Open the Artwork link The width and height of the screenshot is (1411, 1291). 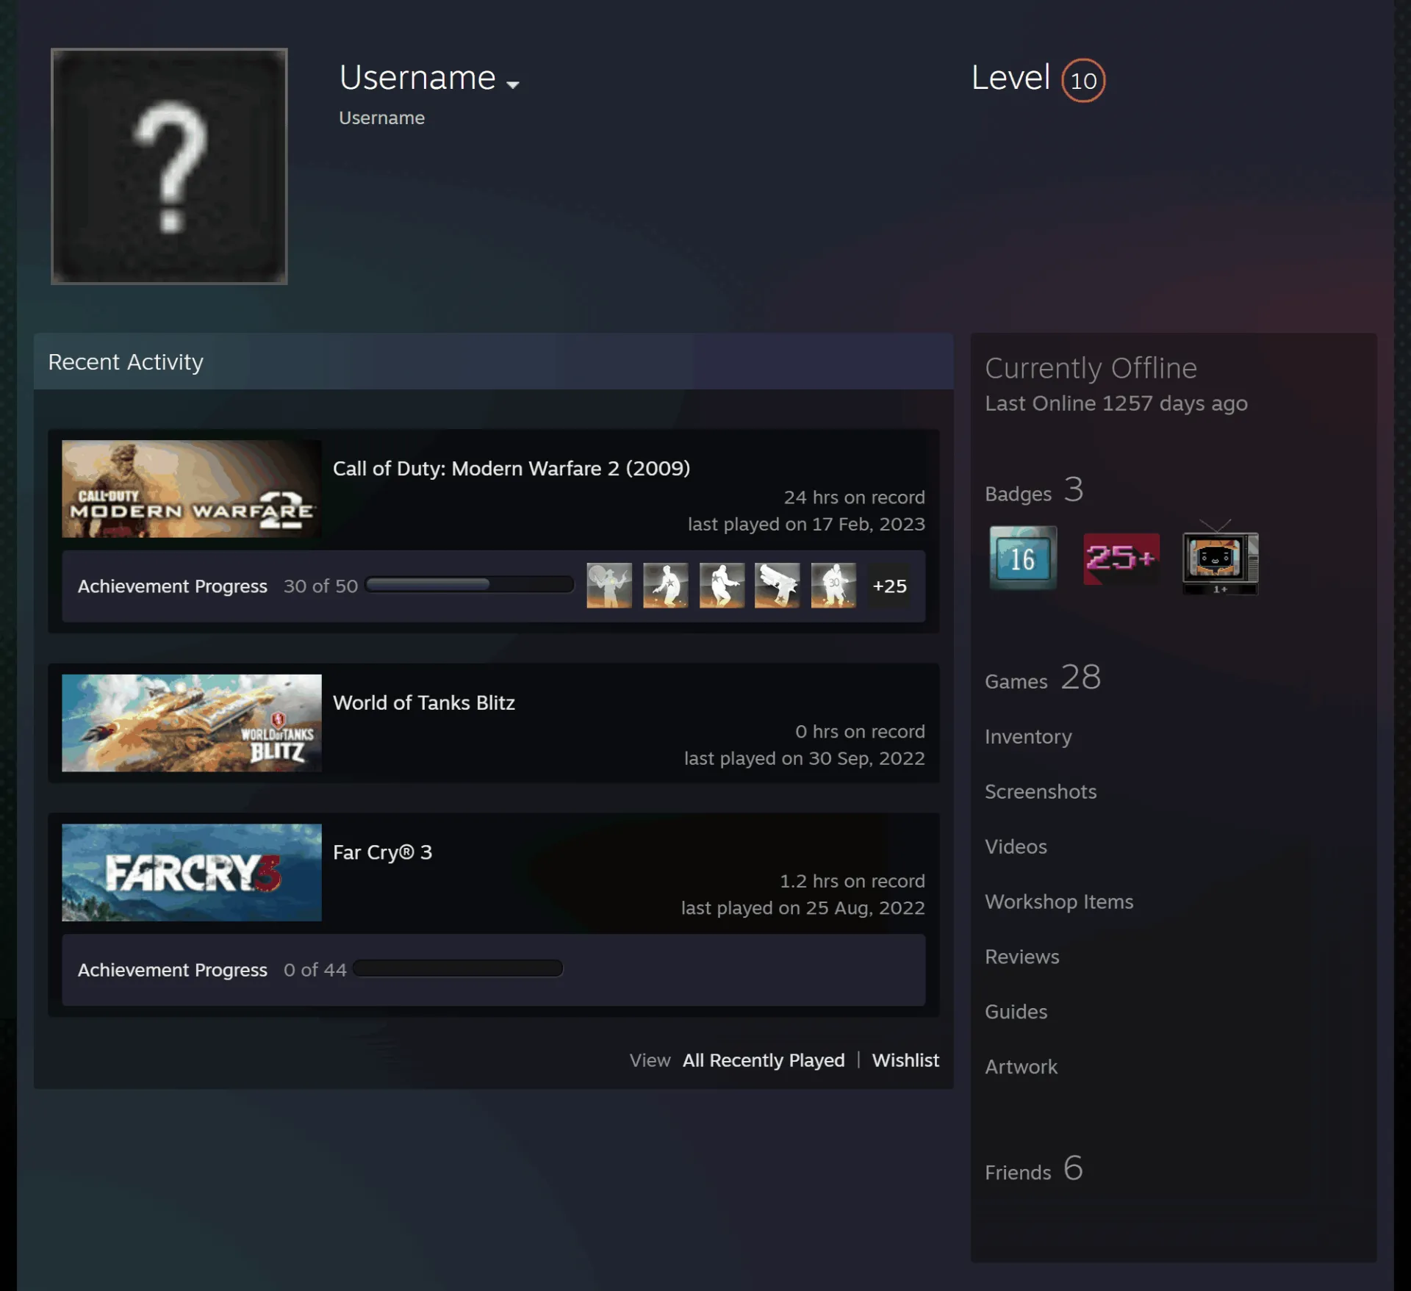click(1021, 1067)
